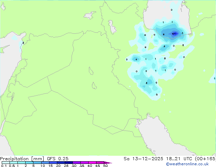Click the '0.5' legend scale label
The height and width of the screenshot is (167, 216).
pos(12,166)
